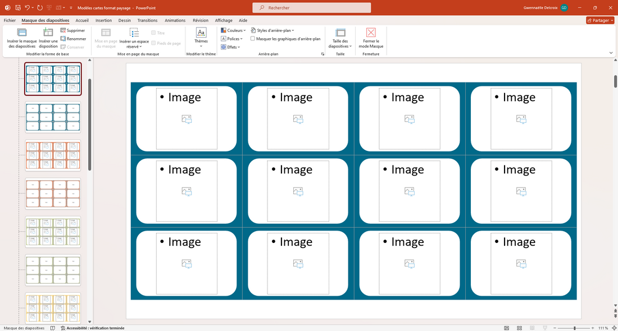
Task: Customize the quick access toolbar
Action: tap(71, 7)
